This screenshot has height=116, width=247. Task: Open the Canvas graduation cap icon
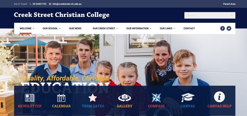[x=188, y=97]
